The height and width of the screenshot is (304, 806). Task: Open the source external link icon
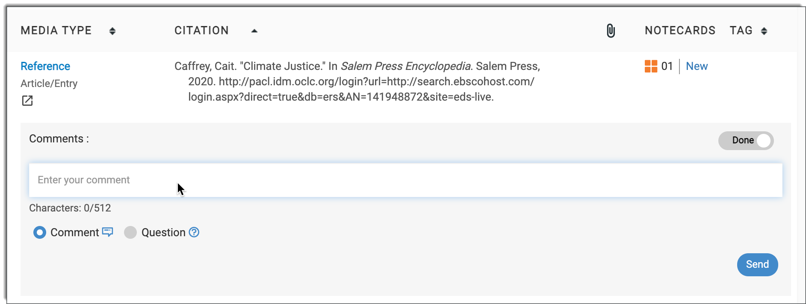point(27,101)
